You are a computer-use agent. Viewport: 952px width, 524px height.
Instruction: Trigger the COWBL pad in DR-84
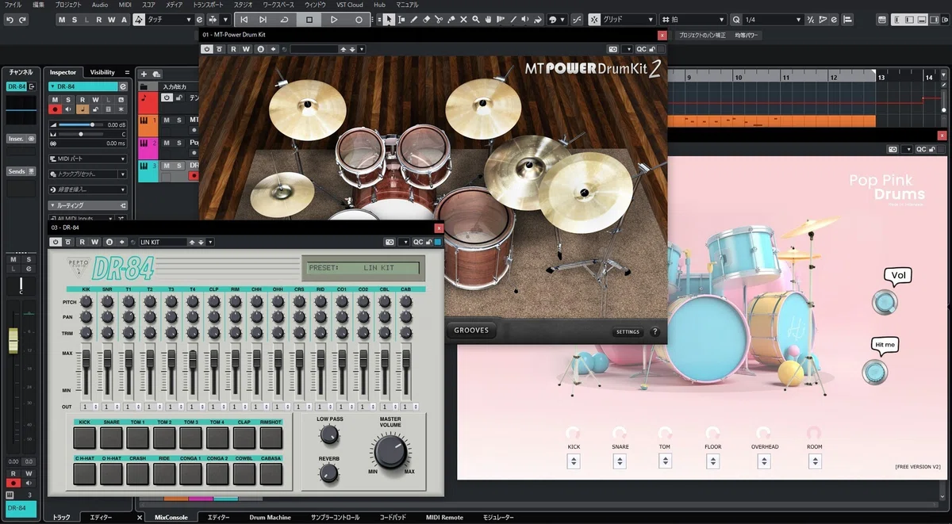click(x=244, y=473)
